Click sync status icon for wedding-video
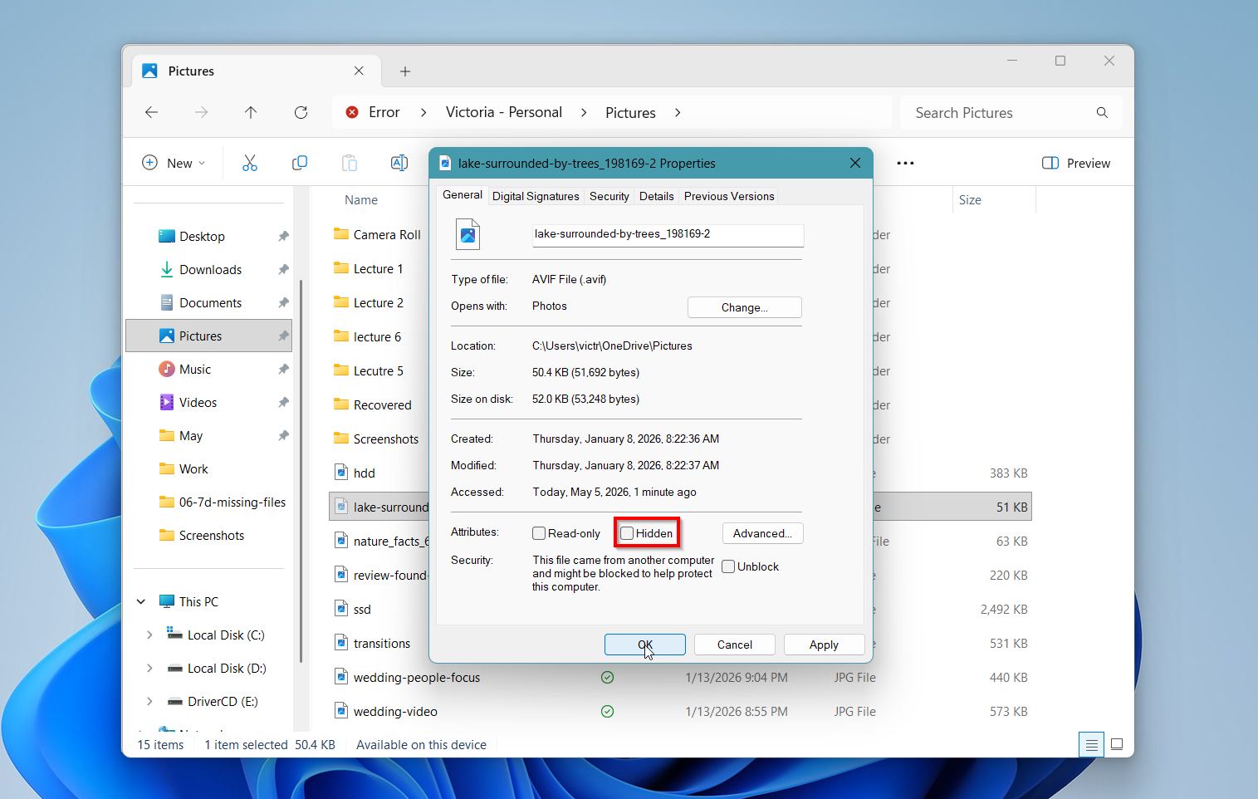1258x799 pixels. 607,711
